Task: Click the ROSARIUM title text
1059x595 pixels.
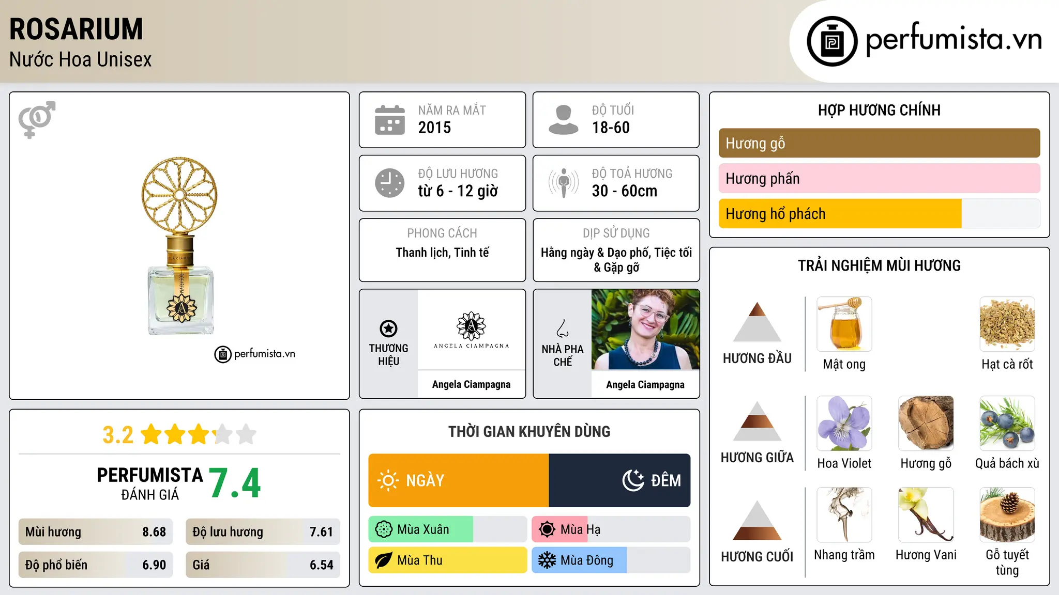Action: click(x=76, y=29)
